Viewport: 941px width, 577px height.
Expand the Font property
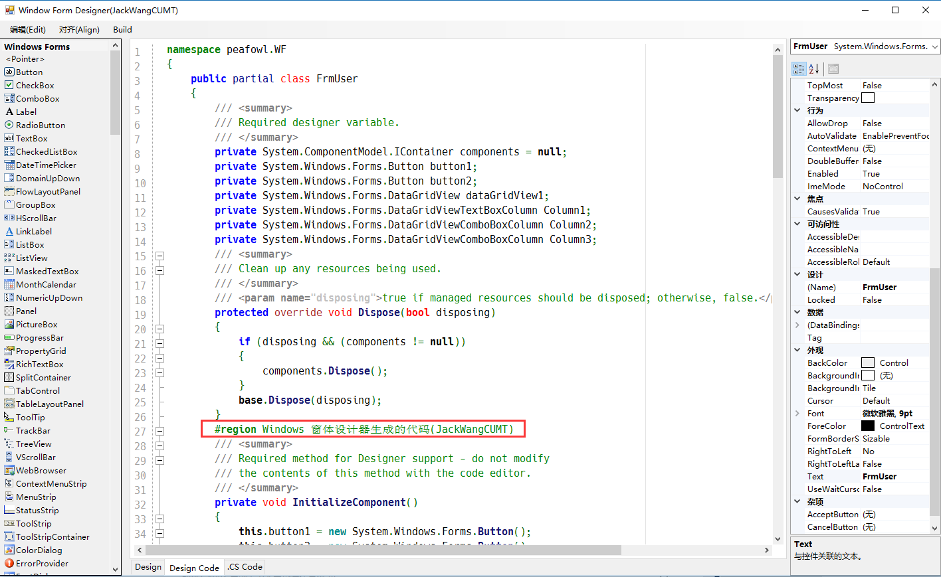[x=797, y=413]
